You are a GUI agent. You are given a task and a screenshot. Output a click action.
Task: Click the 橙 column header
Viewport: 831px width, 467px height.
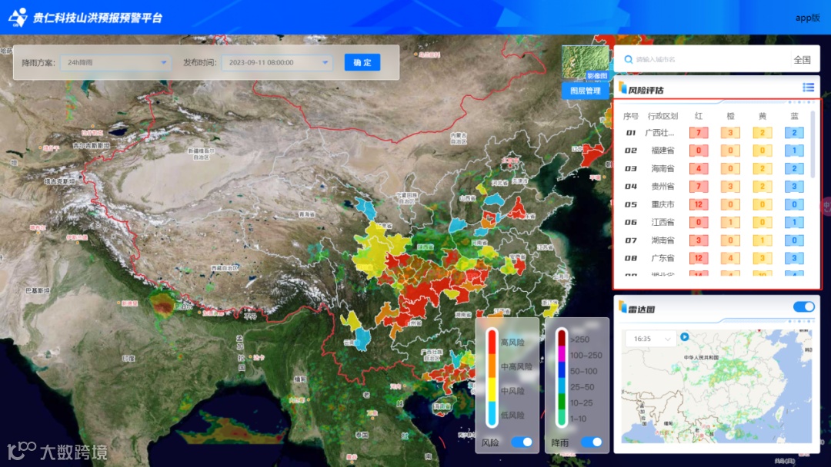[730, 116]
